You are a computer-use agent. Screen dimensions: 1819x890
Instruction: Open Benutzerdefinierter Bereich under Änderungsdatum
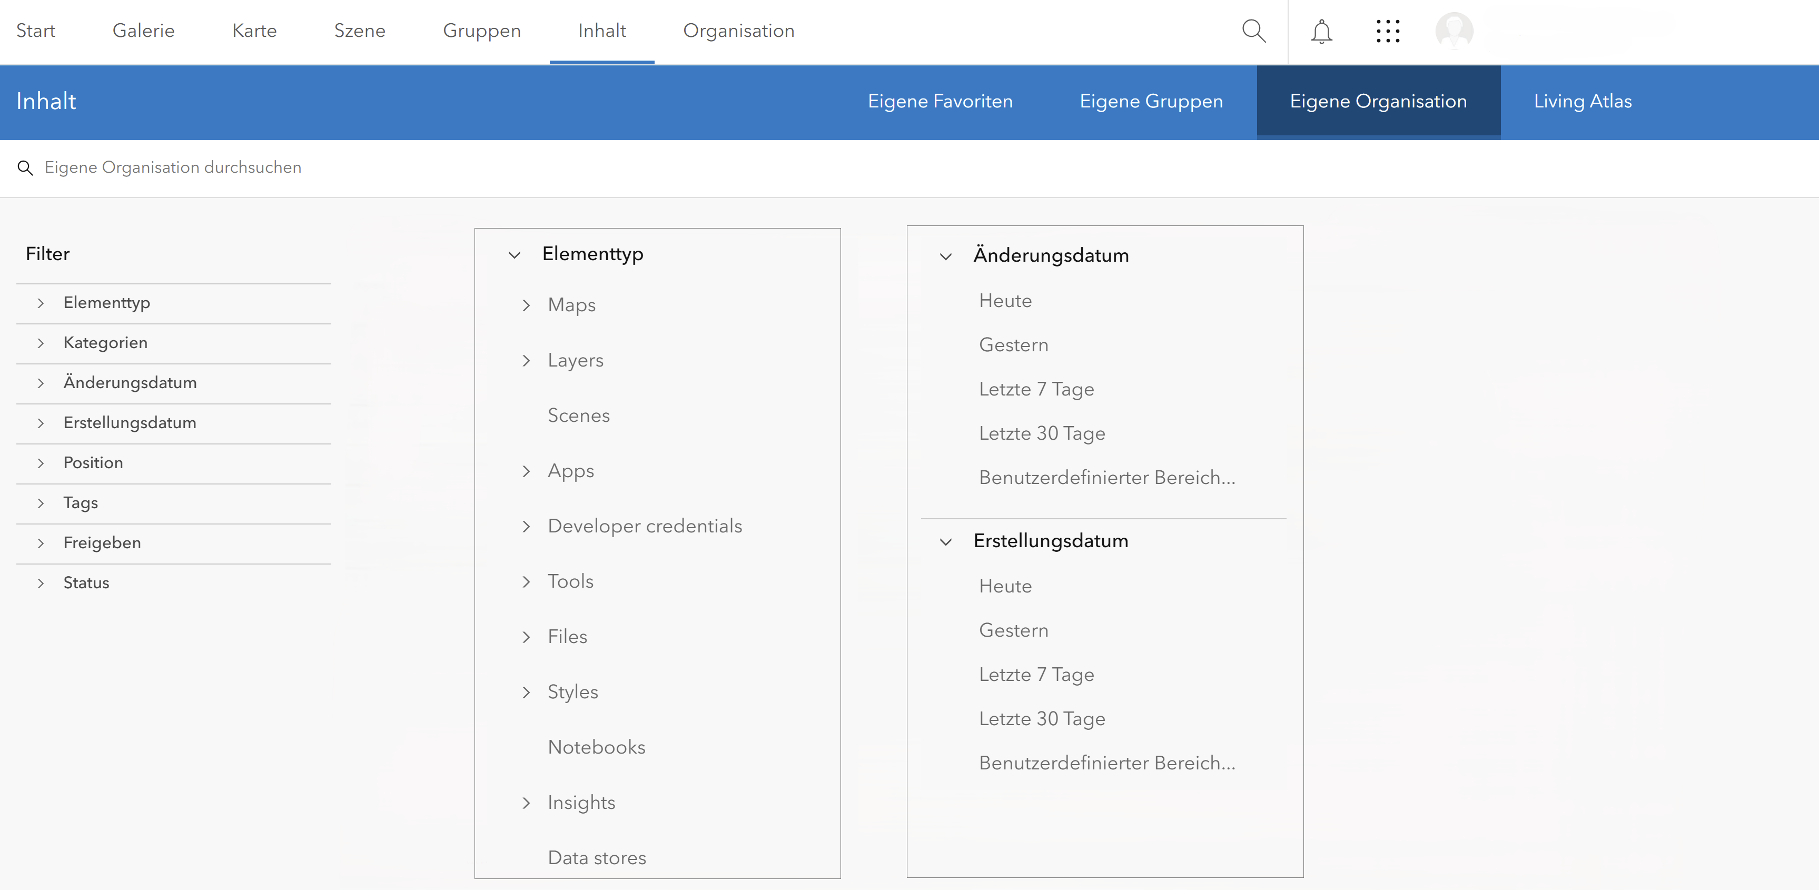click(x=1106, y=478)
